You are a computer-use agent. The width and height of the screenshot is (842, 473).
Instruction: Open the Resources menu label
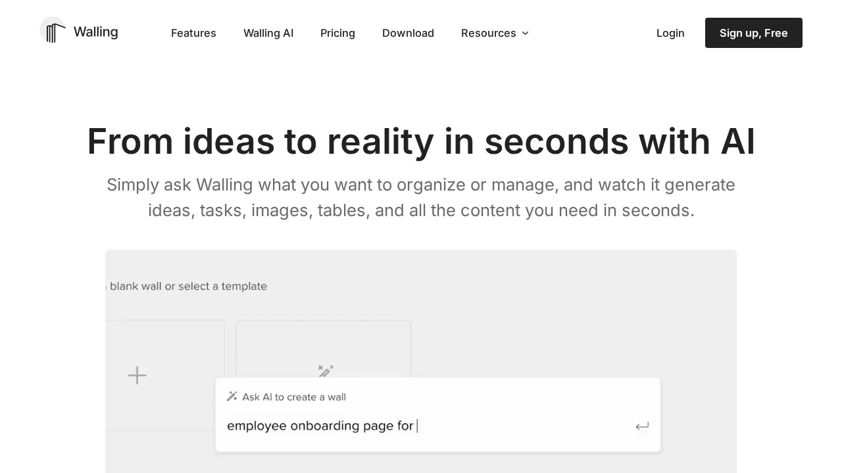[488, 33]
